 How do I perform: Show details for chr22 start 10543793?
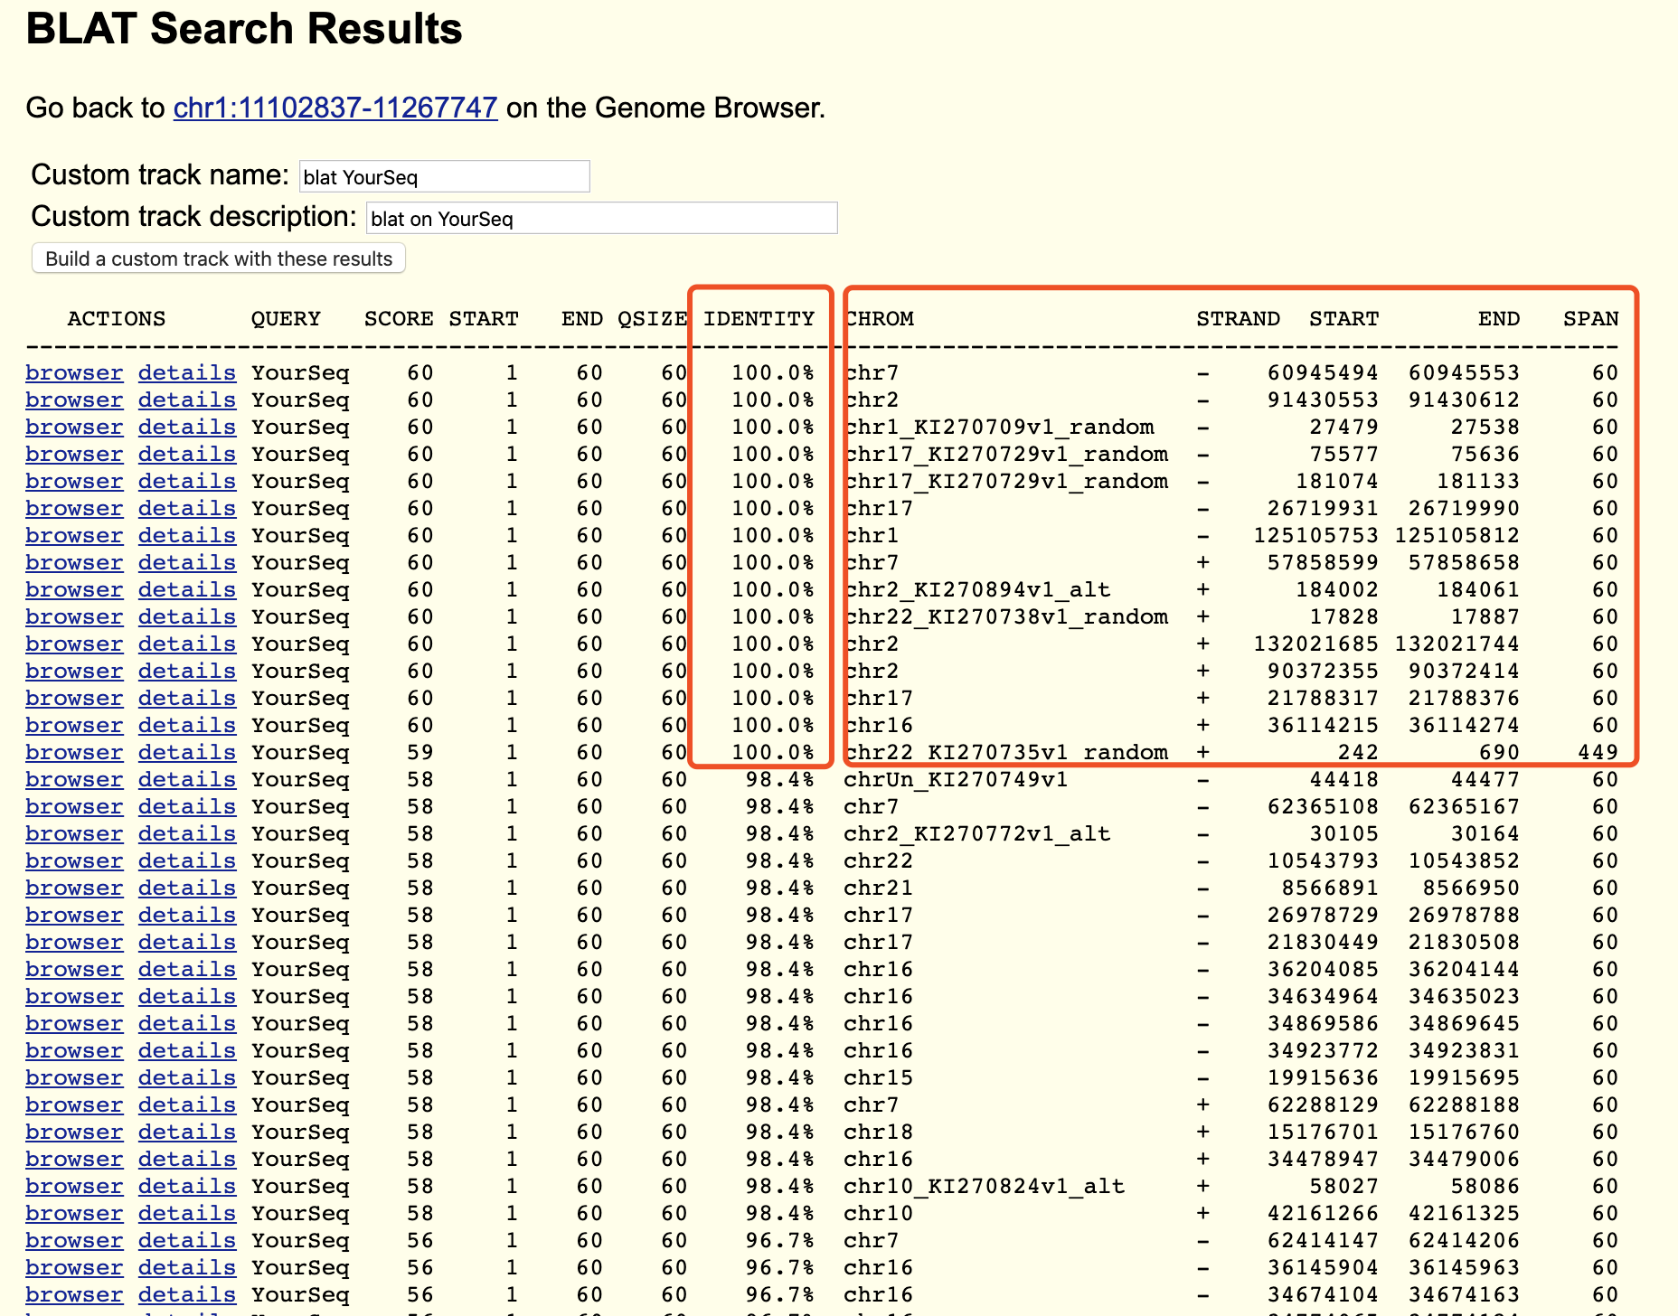(x=186, y=860)
